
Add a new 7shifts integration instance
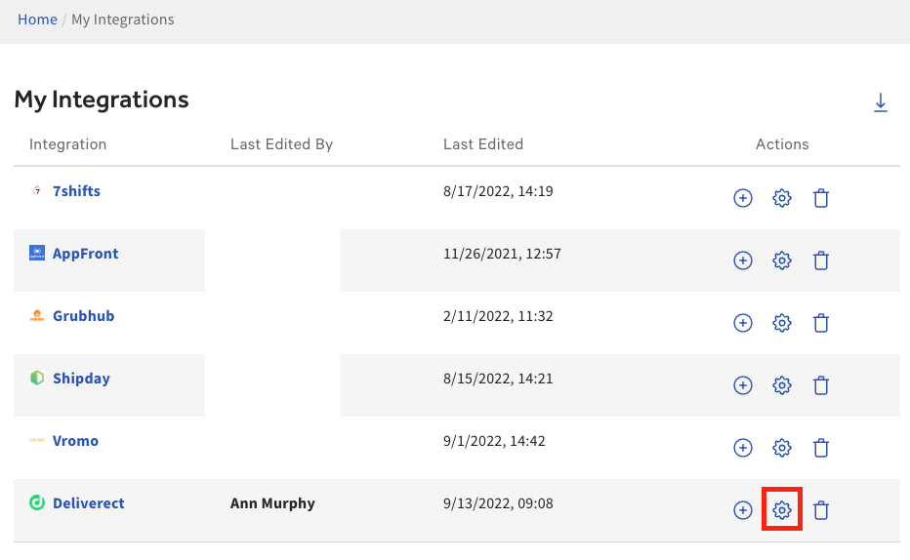point(743,199)
